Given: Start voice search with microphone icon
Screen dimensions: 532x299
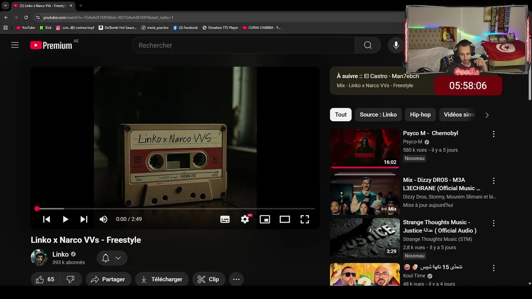Looking at the screenshot, I should (x=396, y=45).
